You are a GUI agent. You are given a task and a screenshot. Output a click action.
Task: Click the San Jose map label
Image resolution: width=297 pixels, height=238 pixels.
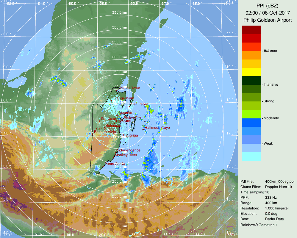pyautogui.click(x=108, y=119)
